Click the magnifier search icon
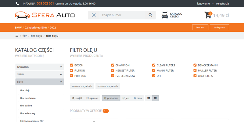 (150, 15)
